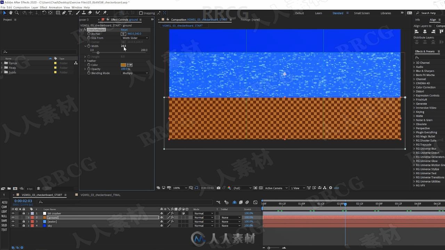Hide the sky layer
This screenshot has height=250, width=445.
tap(13, 226)
